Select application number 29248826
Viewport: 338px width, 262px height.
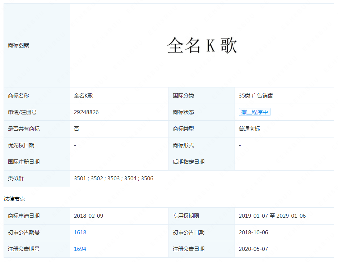86,112
